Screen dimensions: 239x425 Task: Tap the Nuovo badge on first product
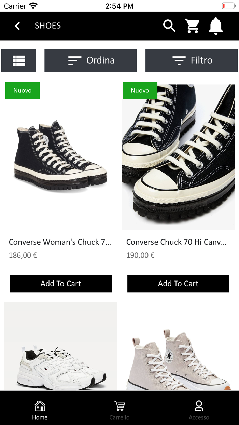23,91
